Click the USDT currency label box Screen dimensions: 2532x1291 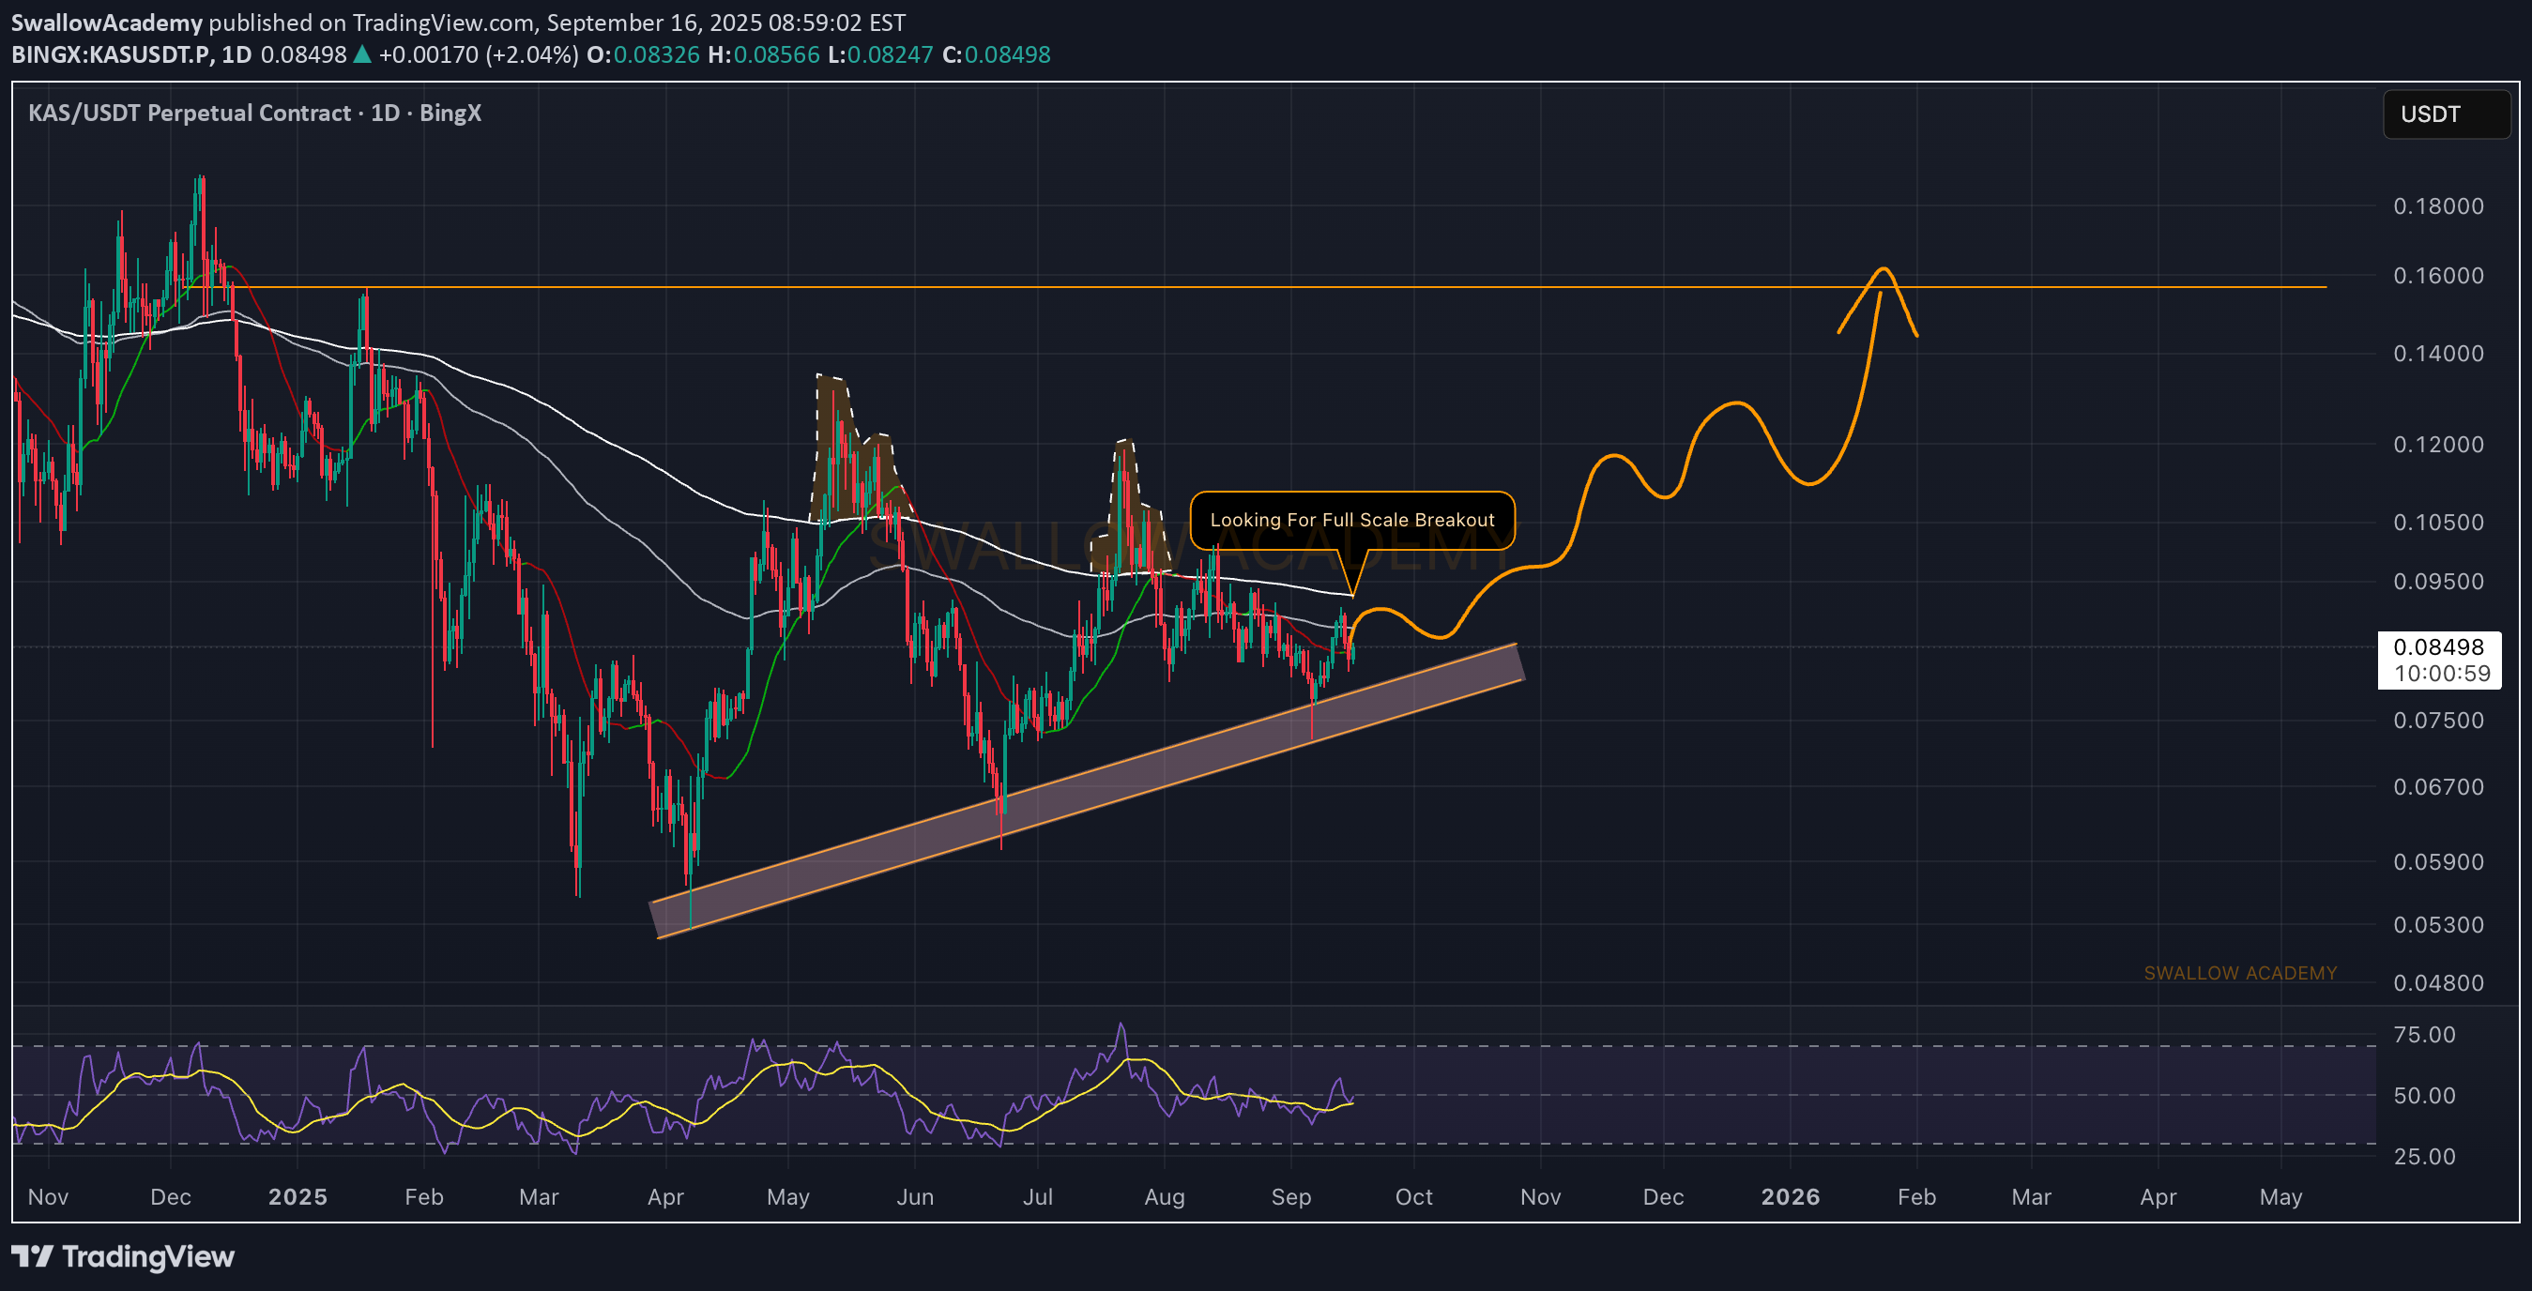pyautogui.click(x=2446, y=114)
